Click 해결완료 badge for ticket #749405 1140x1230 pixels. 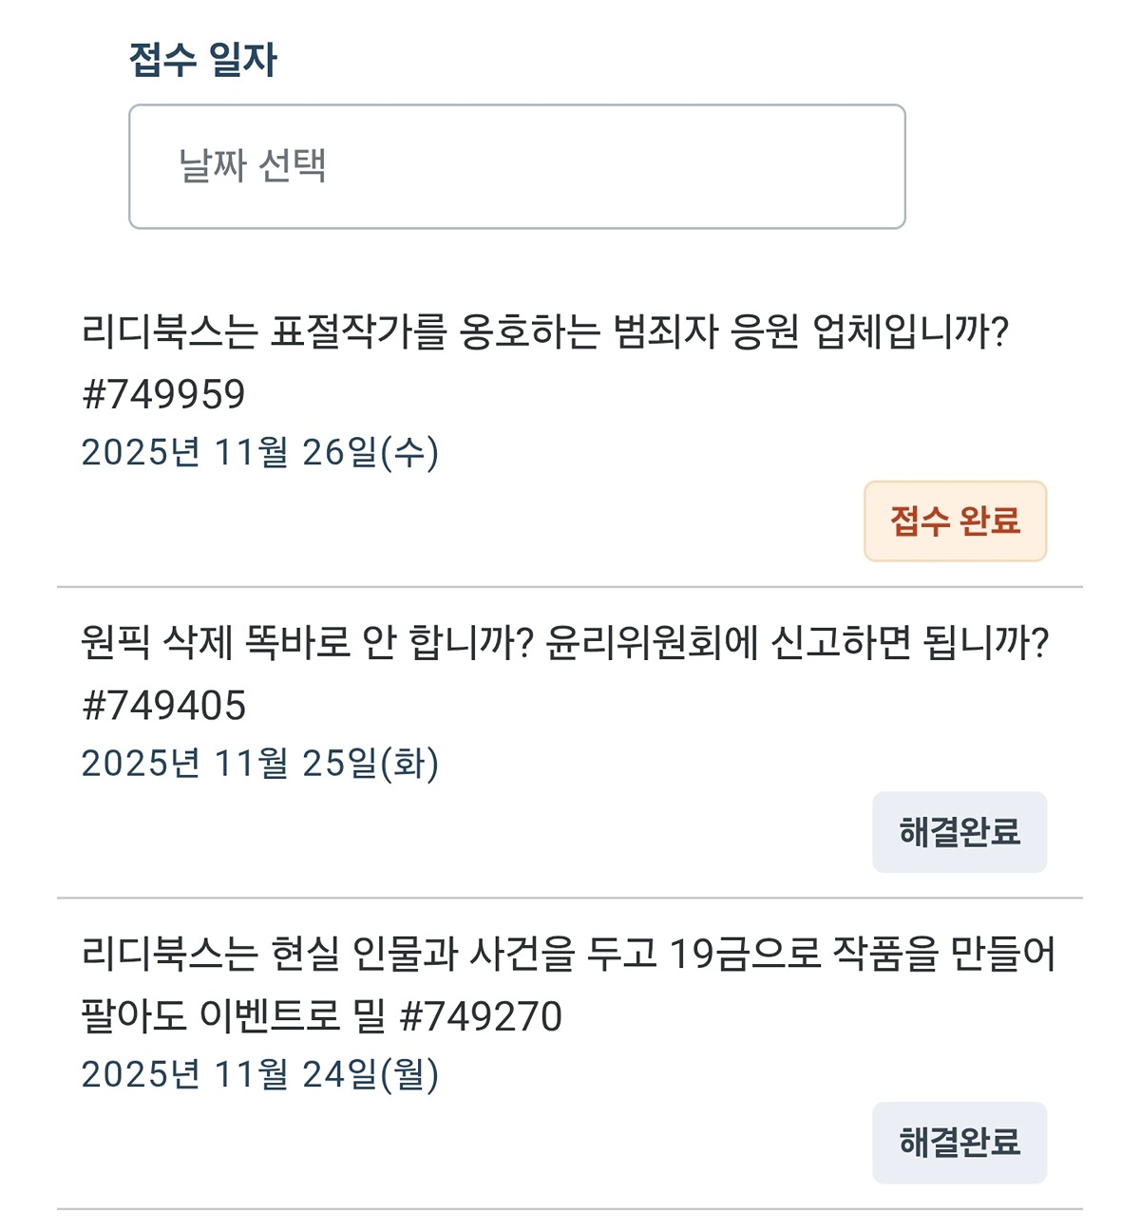click(959, 832)
